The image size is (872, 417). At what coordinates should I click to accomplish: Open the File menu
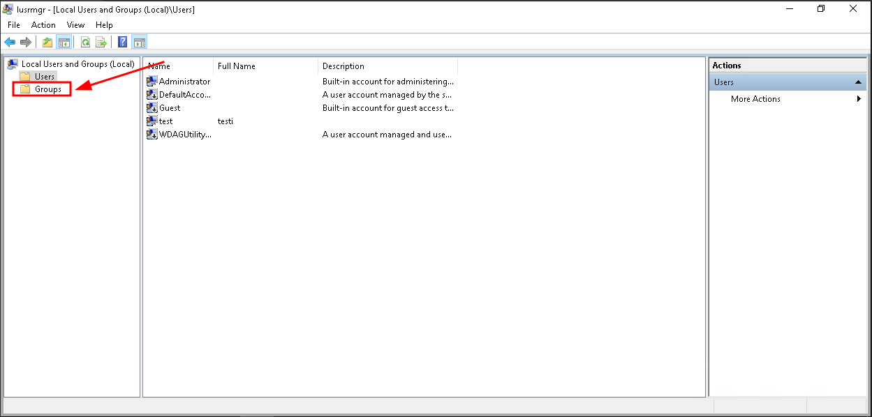14,25
